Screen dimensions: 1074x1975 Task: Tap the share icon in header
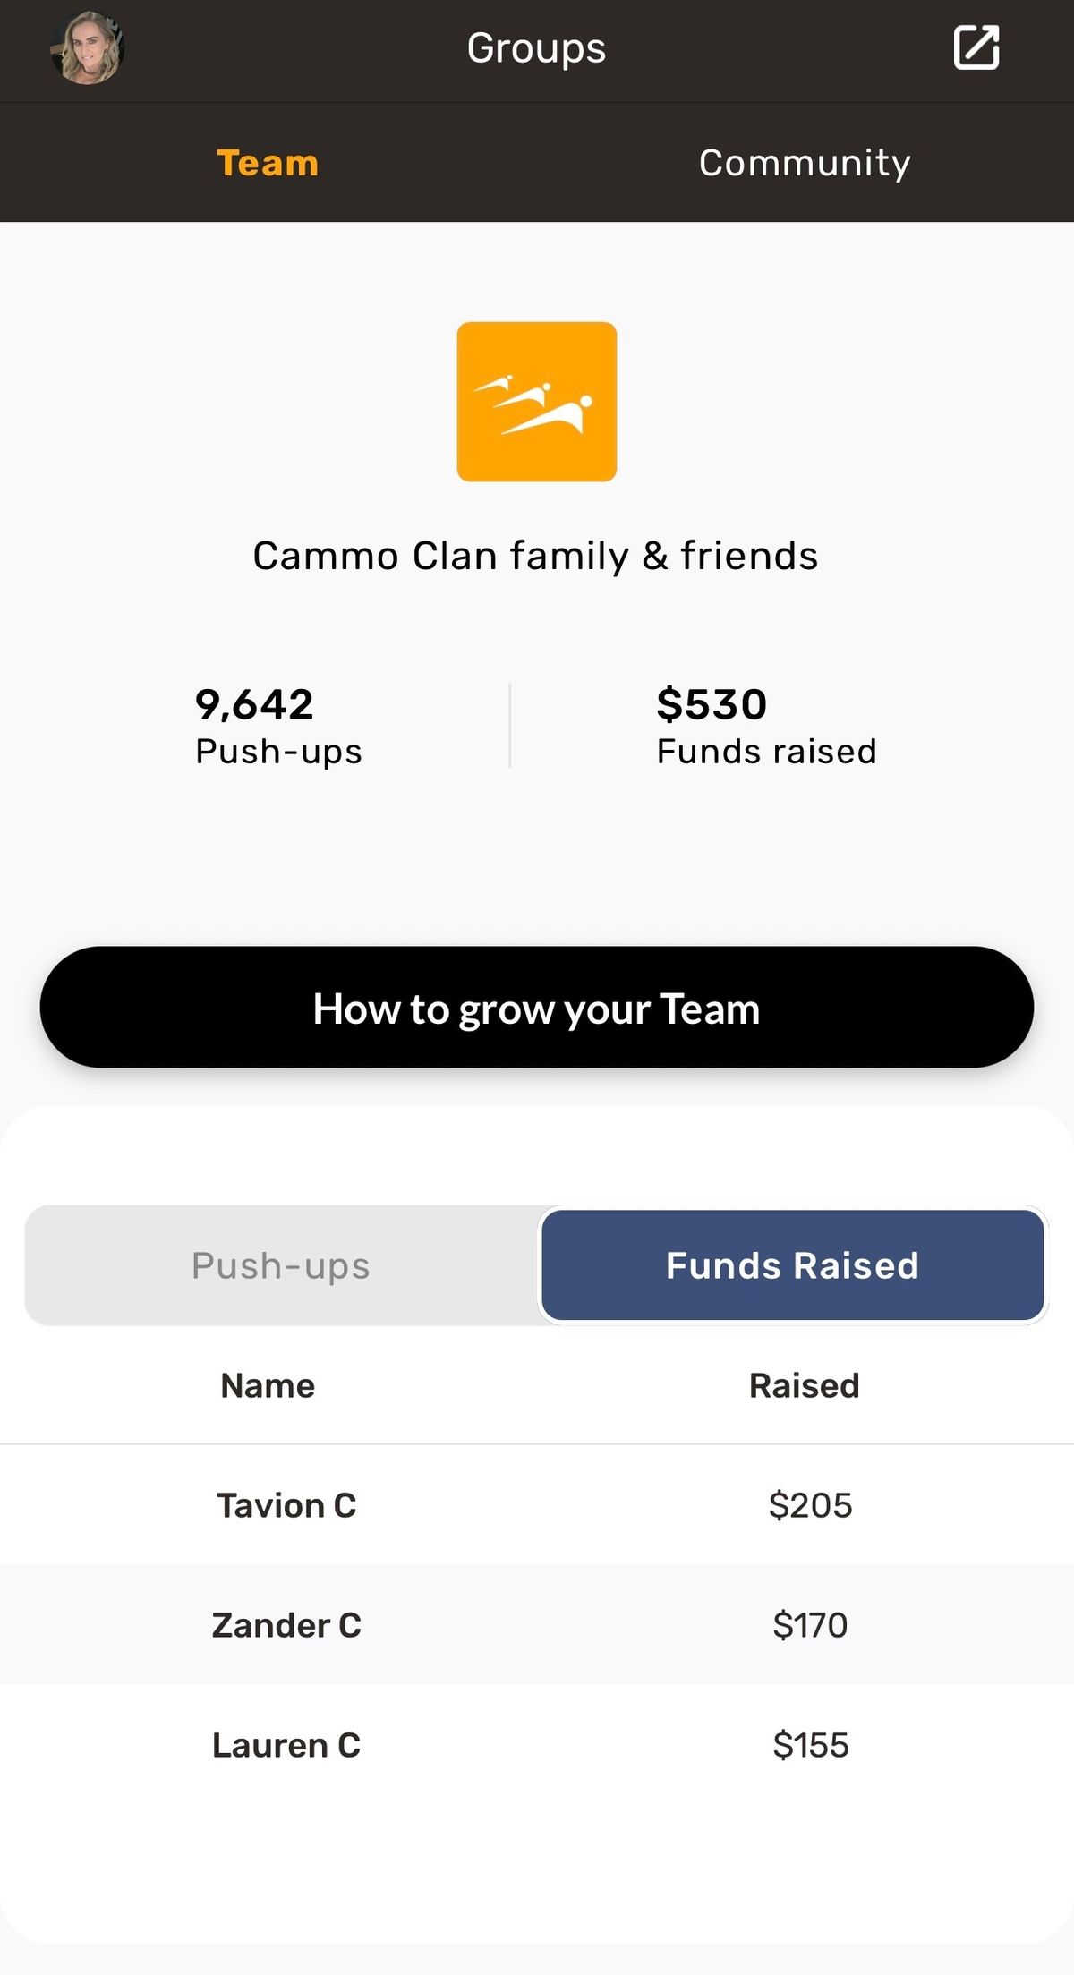click(976, 48)
